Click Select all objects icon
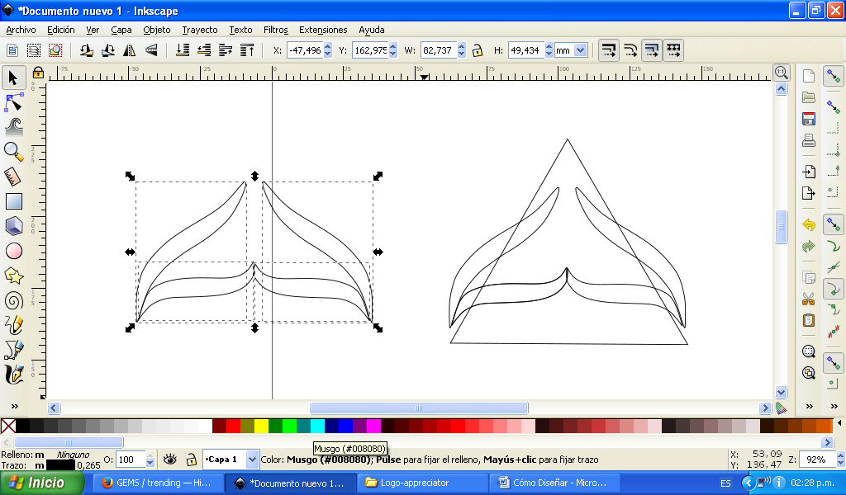Viewport: 846px width, 495px height. 12,50
